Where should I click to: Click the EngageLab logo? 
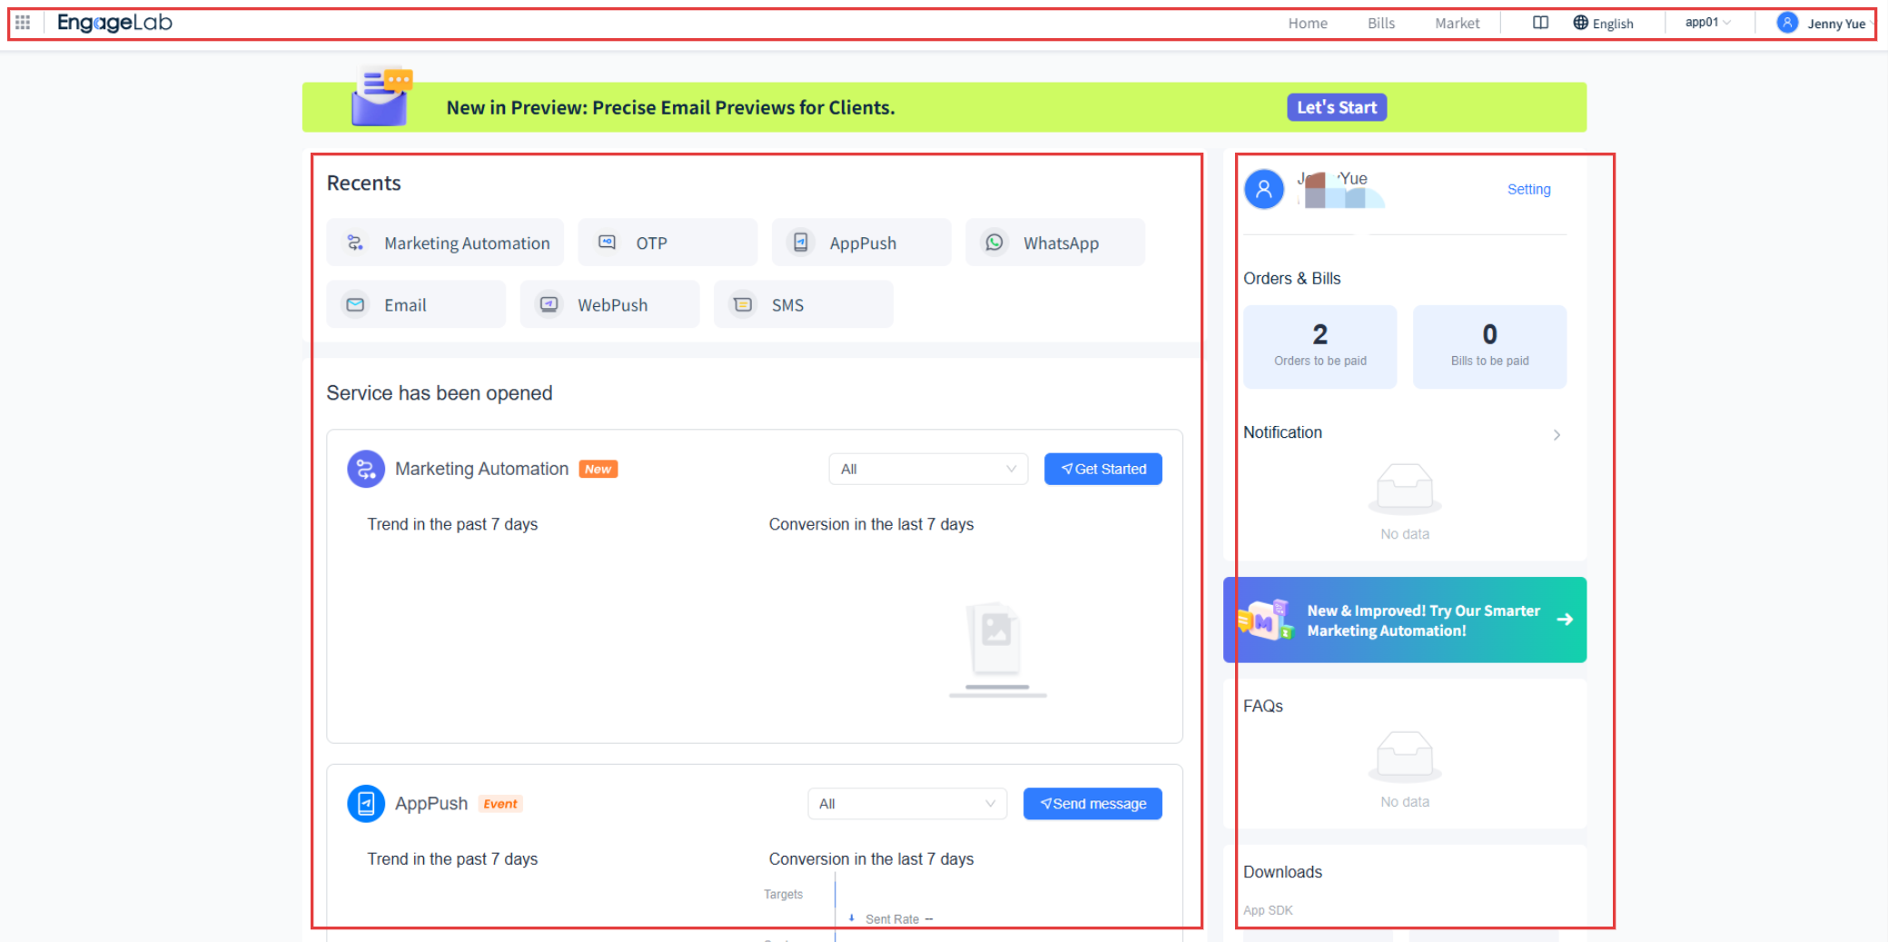[x=114, y=23]
